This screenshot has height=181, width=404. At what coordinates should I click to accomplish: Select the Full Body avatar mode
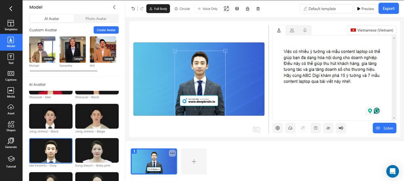click(158, 8)
